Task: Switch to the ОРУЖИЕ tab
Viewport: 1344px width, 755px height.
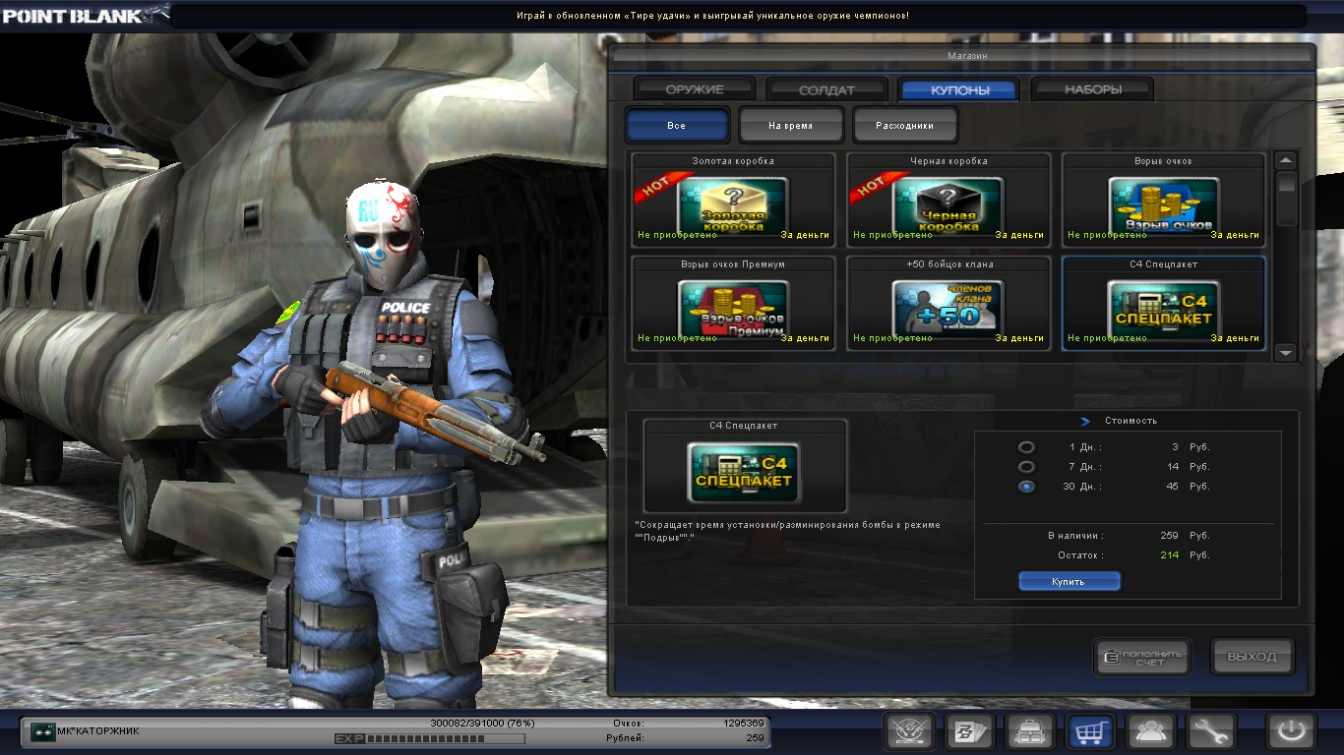Action: (x=695, y=89)
